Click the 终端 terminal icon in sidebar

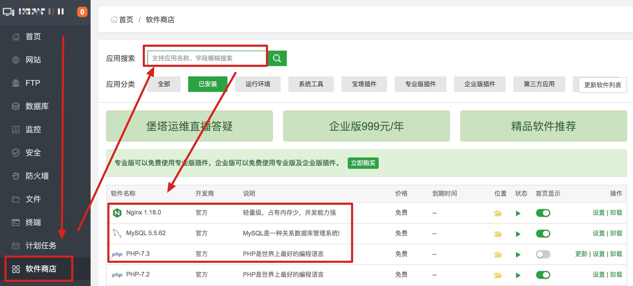pos(16,223)
